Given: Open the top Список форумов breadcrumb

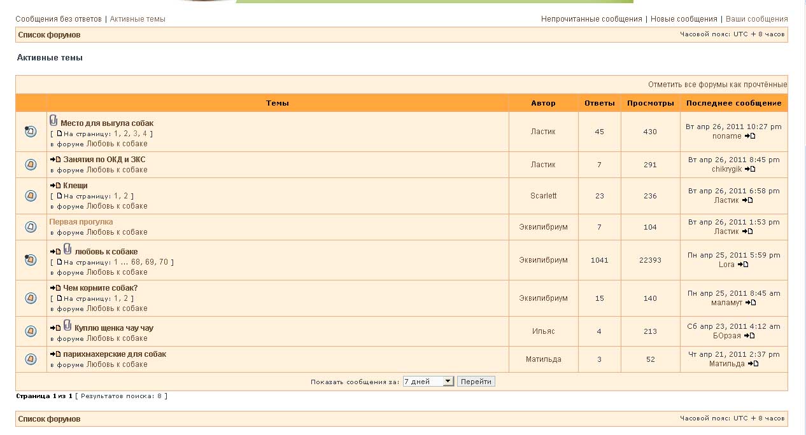Looking at the screenshot, I should [x=49, y=35].
